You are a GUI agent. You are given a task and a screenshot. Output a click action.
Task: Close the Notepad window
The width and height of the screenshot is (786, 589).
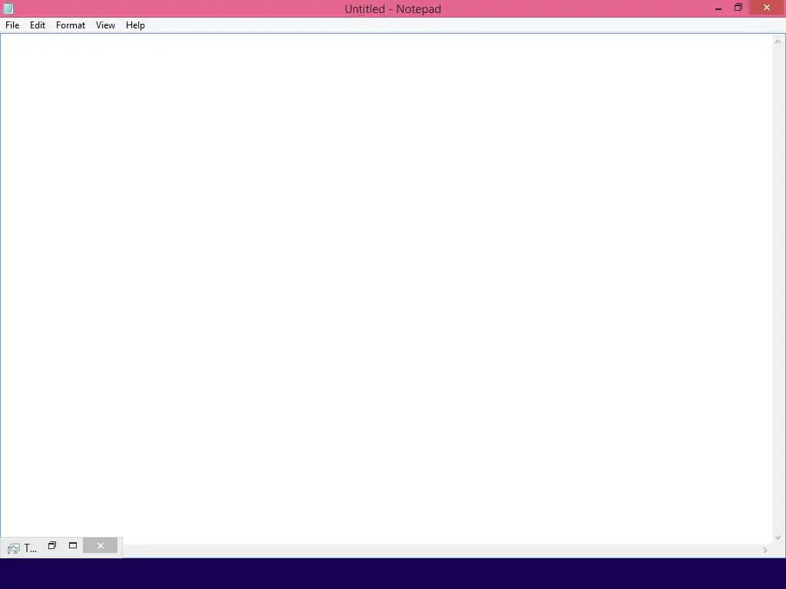(x=767, y=8)
